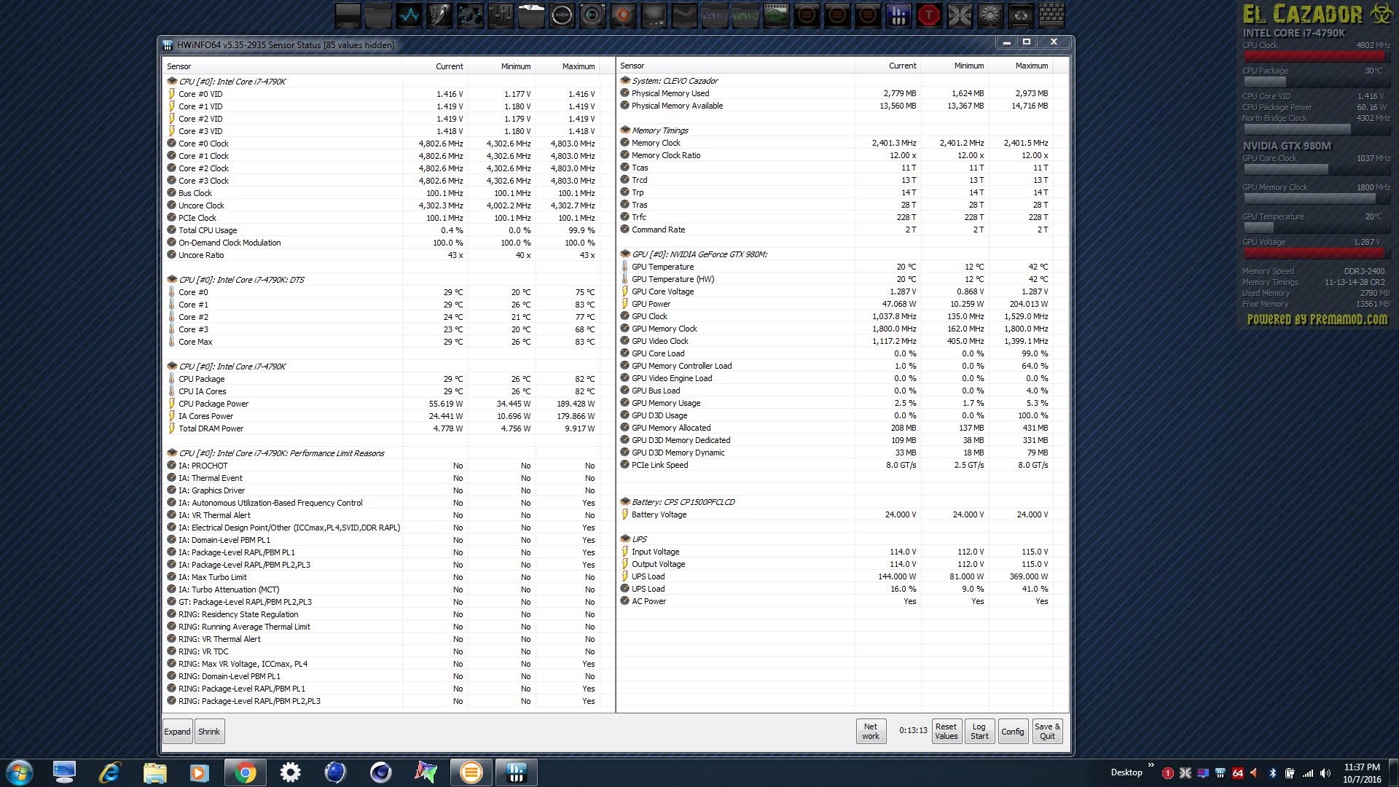Click the Expand button
This screenshot has height=787, width=1399.
(177, 732)
